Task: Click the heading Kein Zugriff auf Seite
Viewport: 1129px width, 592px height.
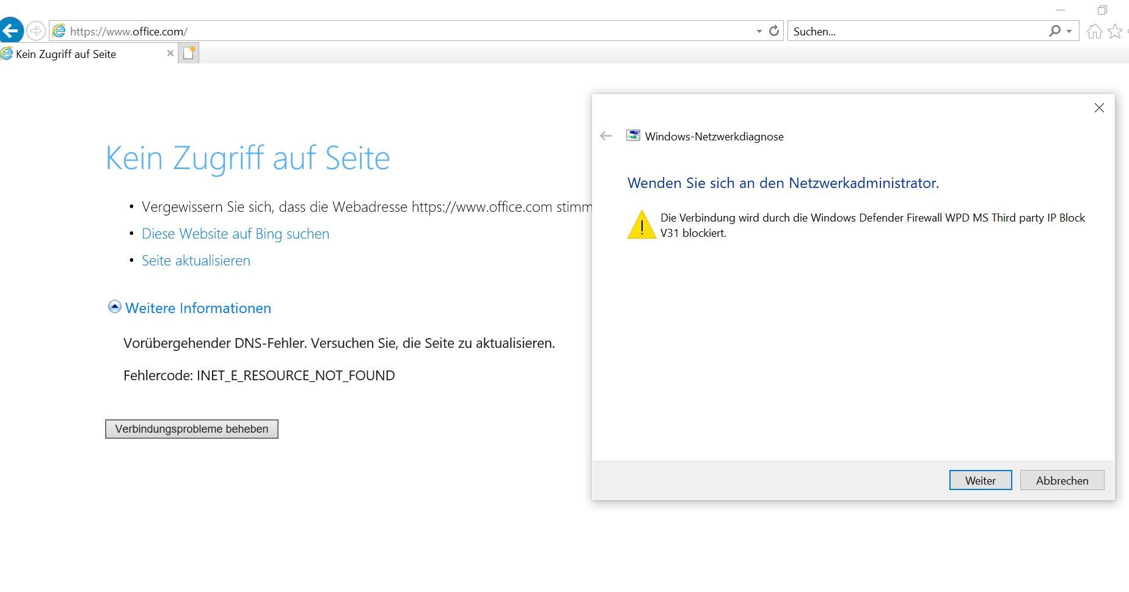Action: [x=247, y=158]
